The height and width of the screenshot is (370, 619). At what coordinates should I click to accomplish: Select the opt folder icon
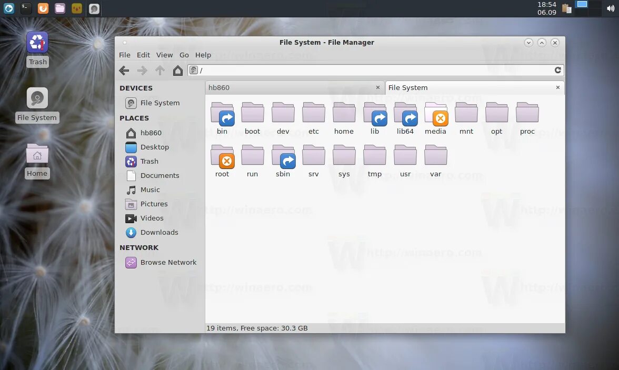[x=497, y=113]
